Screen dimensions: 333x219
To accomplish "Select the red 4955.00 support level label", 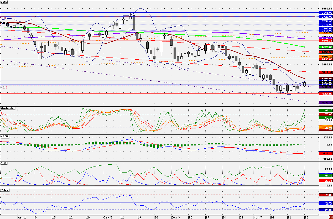I will (326, 93).
